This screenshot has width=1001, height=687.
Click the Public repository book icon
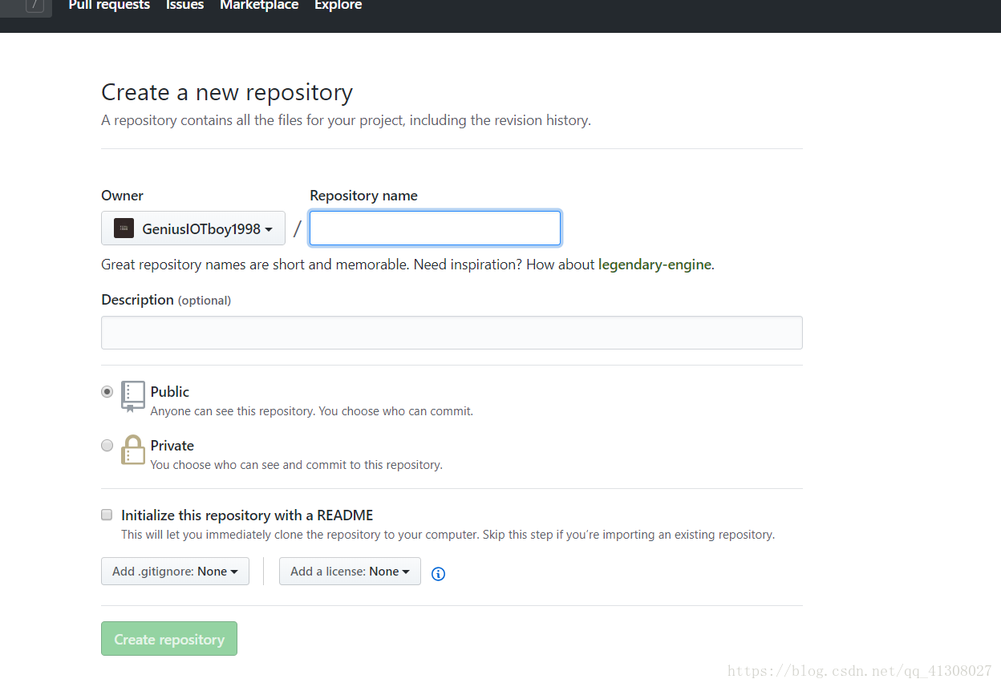[133, 396]
